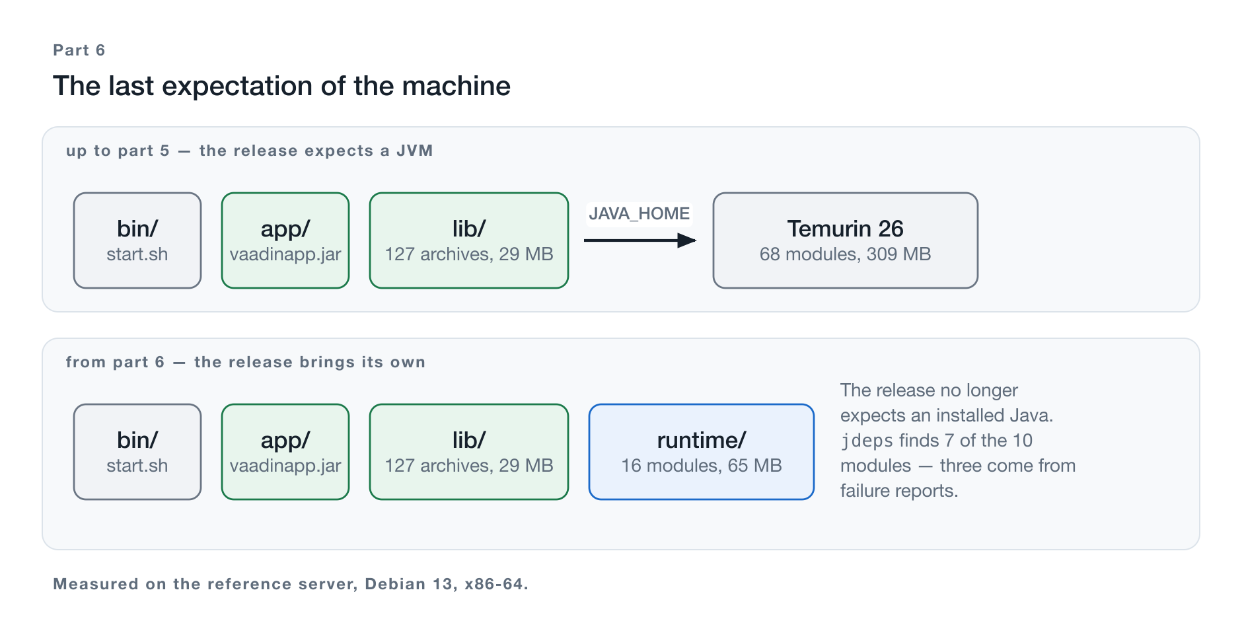
Task: Click the lib/ box in the upper panel
Action: tap(469, 240)
